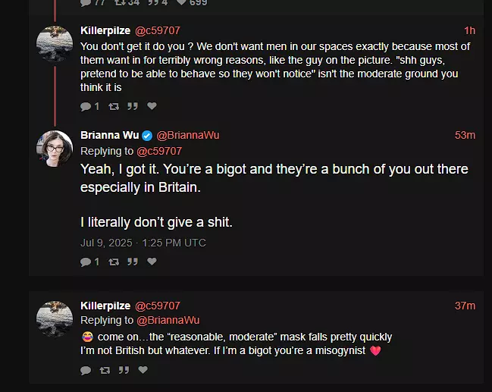Retweet Killerpilze's misogynist reply

(105, 370)
